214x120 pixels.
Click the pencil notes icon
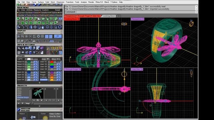[x=38, y=48]
